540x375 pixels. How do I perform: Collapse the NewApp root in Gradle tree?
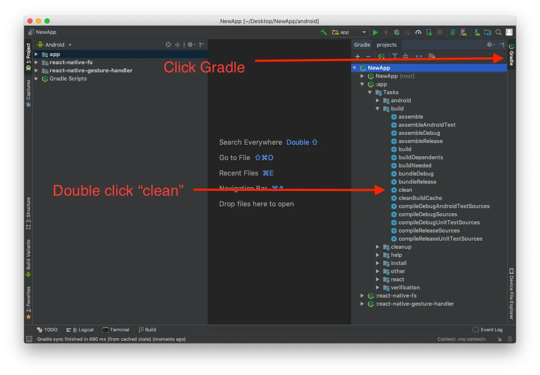(355, 68)
